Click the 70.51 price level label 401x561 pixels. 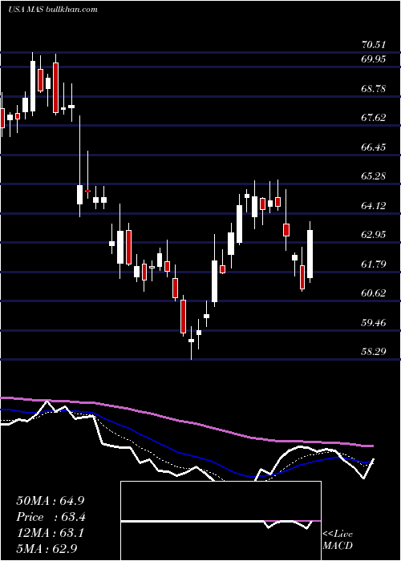click(374, 45)
